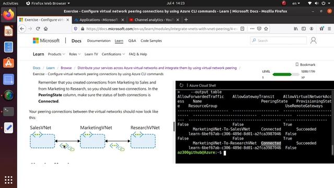Close the Channel analytics YouTube tab
Viewport: 334px width, 188px height.
[x=177, y=20]
